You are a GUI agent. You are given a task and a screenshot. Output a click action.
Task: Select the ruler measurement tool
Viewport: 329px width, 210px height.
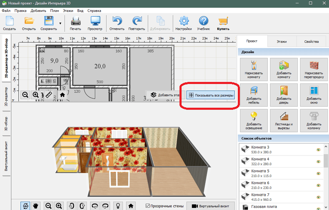(x=48, y=95)
